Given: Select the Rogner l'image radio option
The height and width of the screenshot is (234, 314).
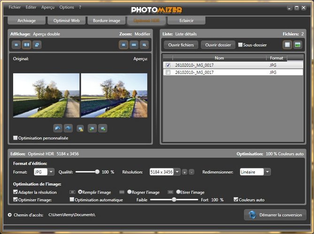Looking at the screenshot, I should (x=129, y=192).
